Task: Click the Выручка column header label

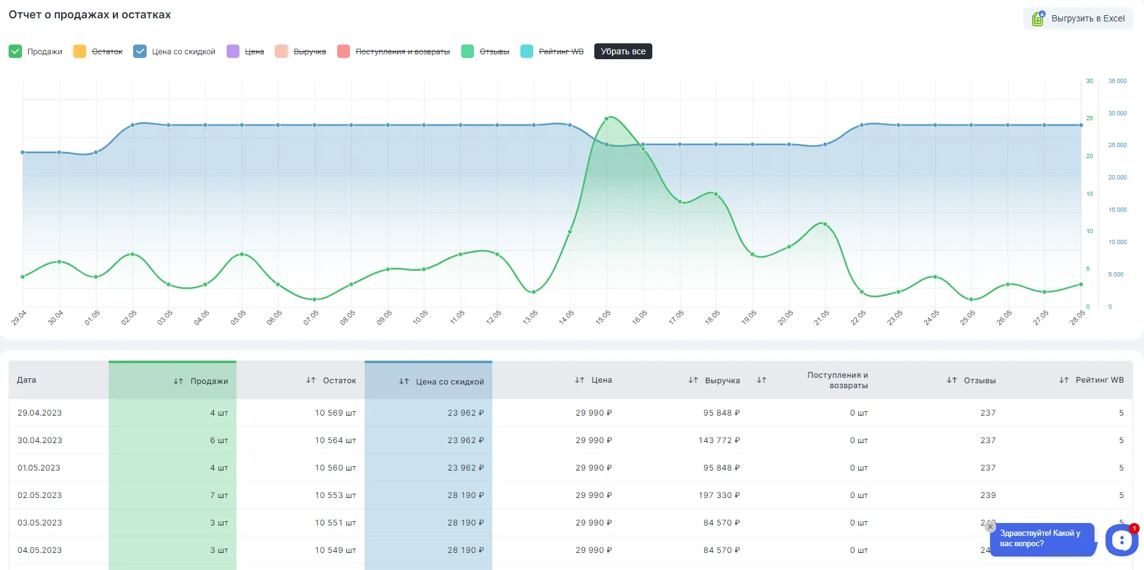Action: 723,380
